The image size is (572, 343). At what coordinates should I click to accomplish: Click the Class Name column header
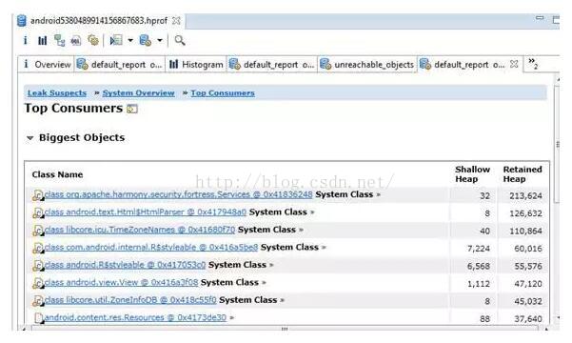point(57,174)
